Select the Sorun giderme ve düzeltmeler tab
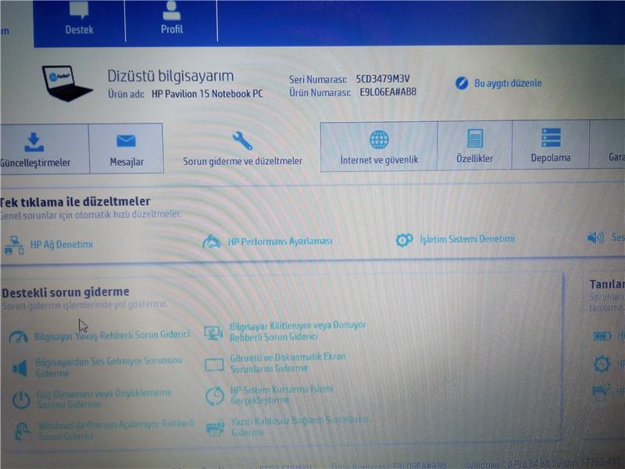This screenshot has height=469, width=625. (x=242, y=148)
